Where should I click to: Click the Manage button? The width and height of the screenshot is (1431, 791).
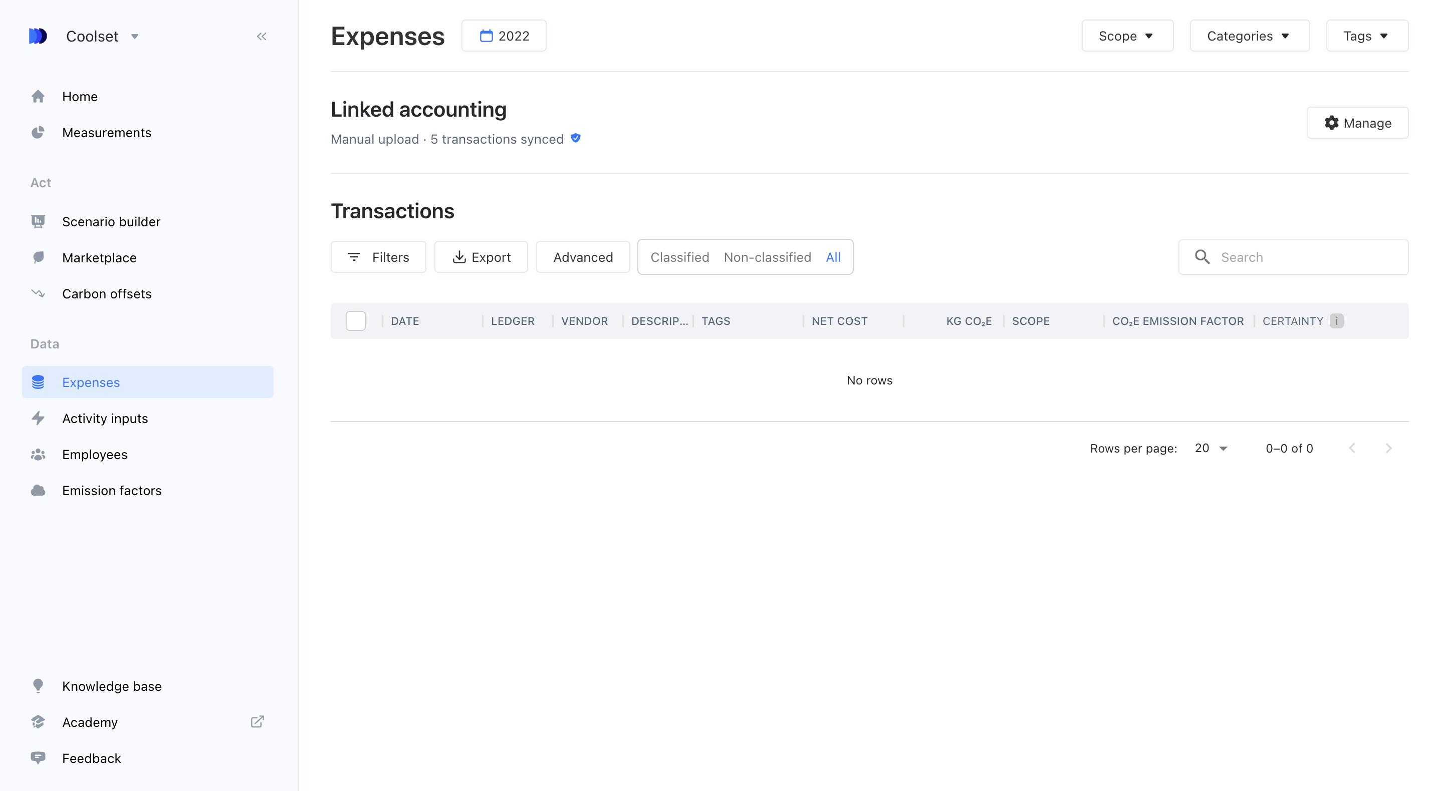click(x=1357, y=123)
